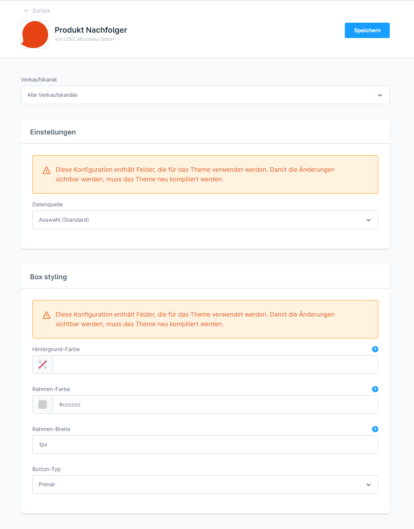Focus the Rahmen-Breite input field
The image size is (414, 529).
(205, 444)
